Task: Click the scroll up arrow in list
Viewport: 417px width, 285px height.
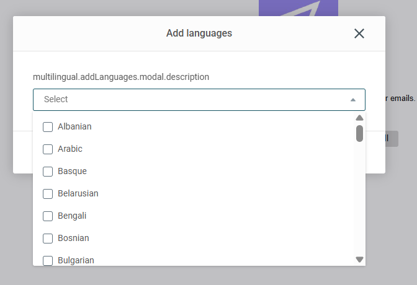Action: (x=359, y=118)
